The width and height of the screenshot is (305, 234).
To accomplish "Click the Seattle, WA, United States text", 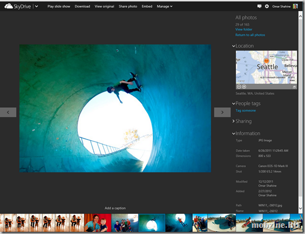I will 255,93.
